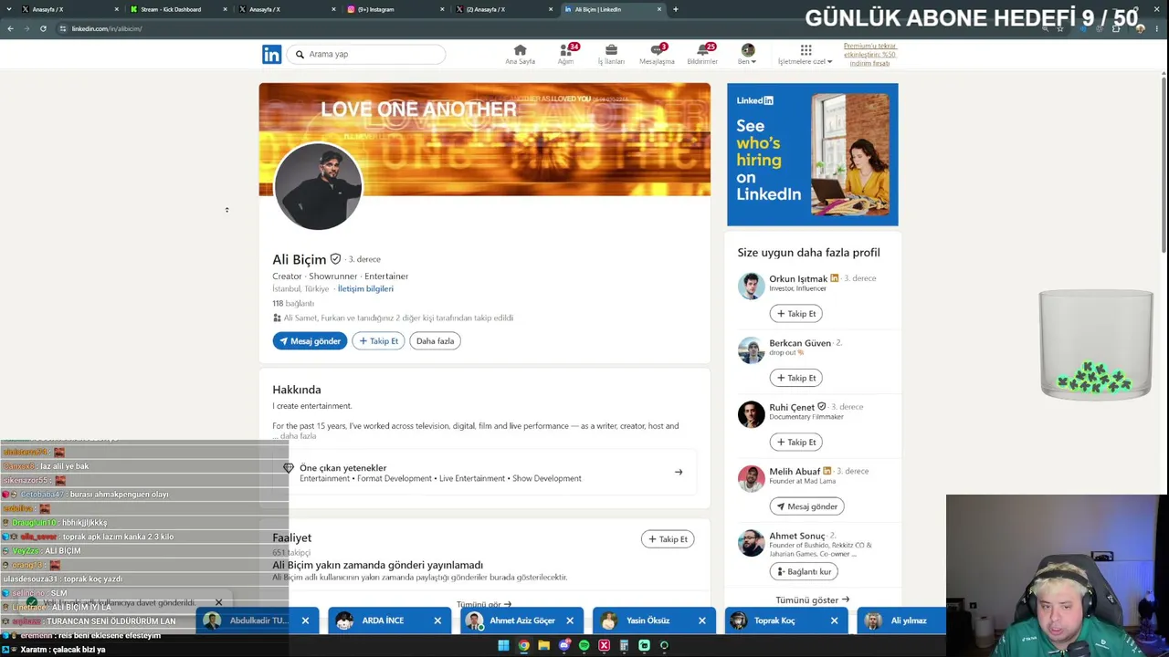
Task: Open File Explorer from the taskbar
Action: pos(543,646)
